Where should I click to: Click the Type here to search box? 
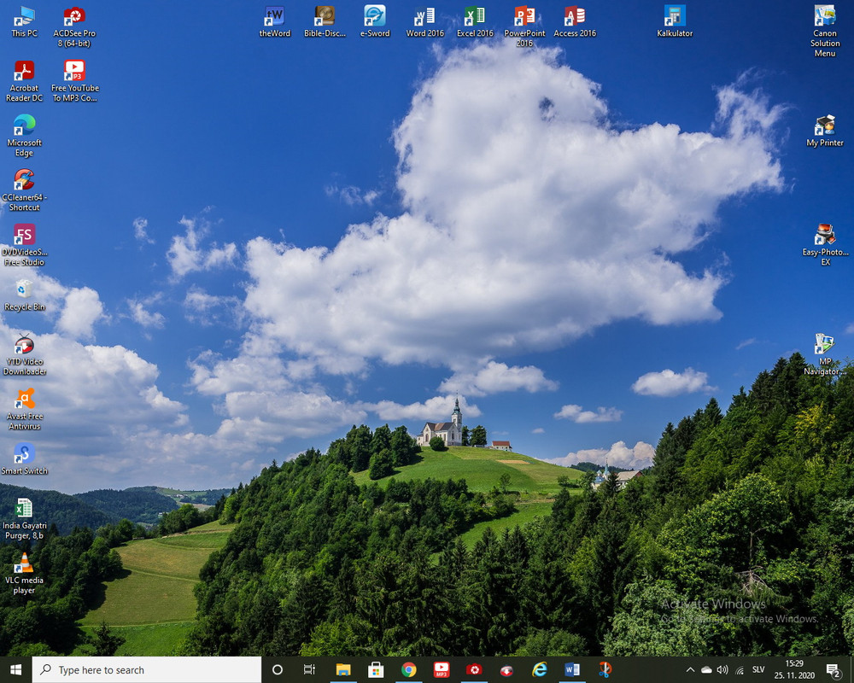(147, 669)
